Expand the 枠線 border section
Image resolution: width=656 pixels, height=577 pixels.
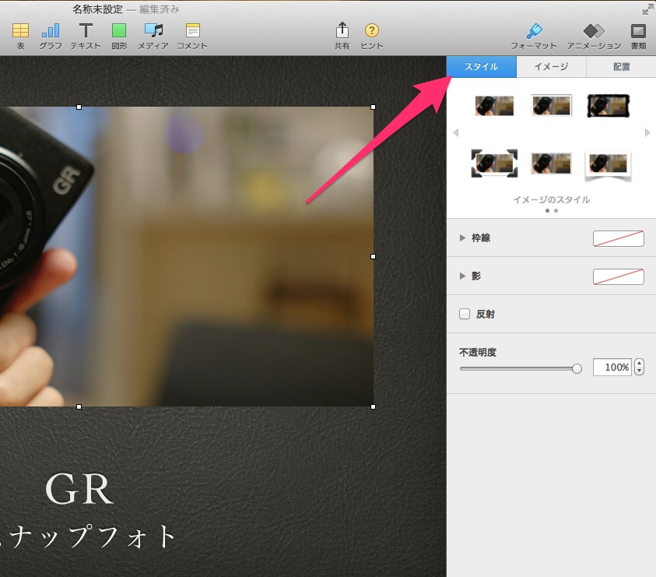[462, 237]
